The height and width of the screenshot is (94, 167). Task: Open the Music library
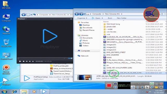[x=85, y=40]
